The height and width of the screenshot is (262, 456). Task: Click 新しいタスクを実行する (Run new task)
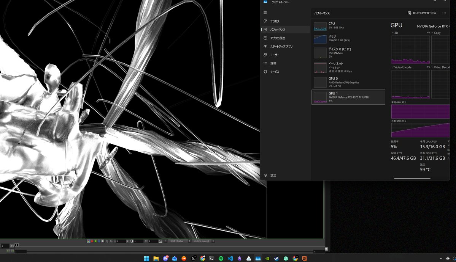[422, 13]
